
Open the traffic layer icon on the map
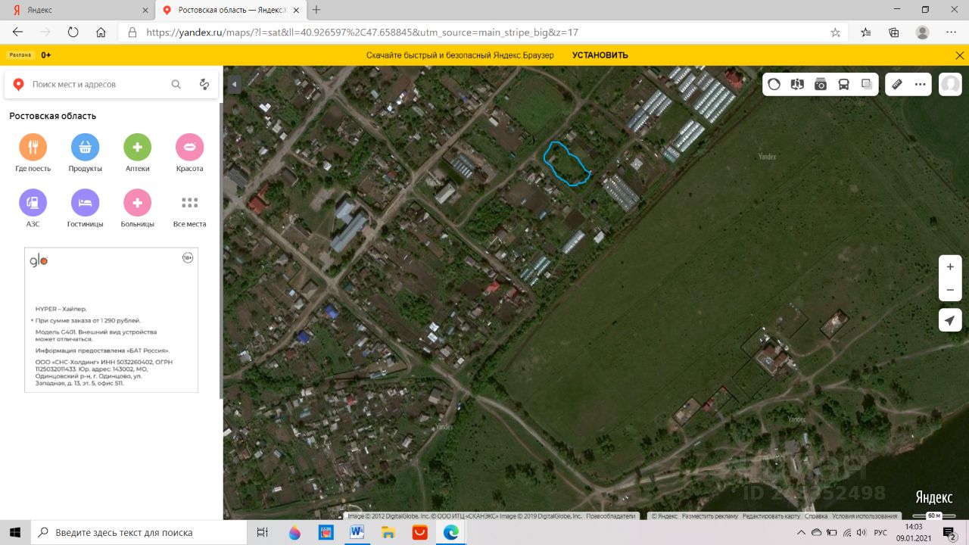pyautogui.click(x=774, y=85)
